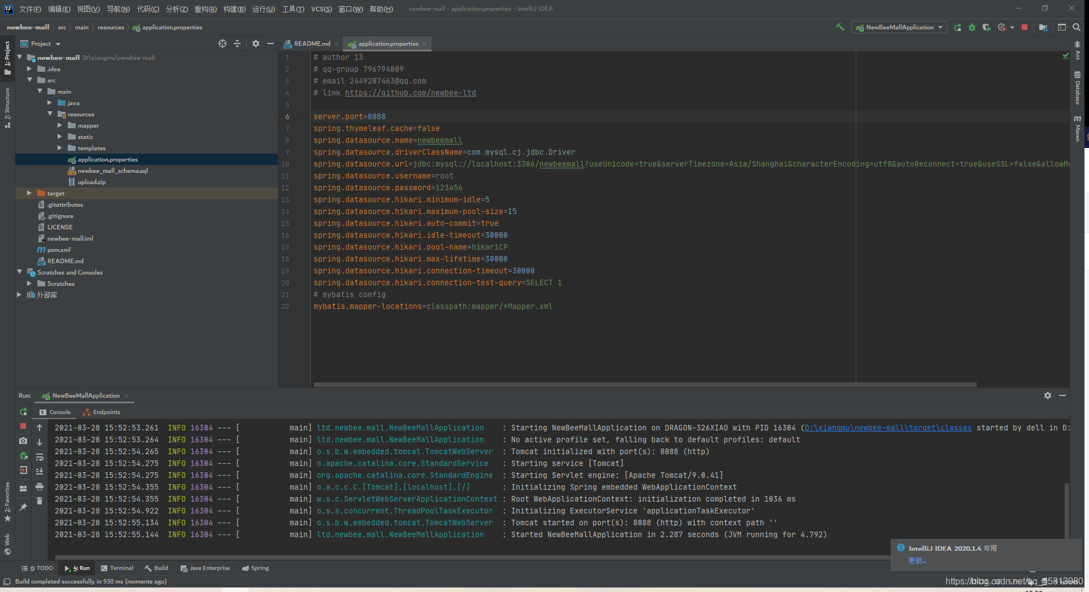Open the 重构(R) menu
This screenshot has width=1089, height=592.
point(206,8)
